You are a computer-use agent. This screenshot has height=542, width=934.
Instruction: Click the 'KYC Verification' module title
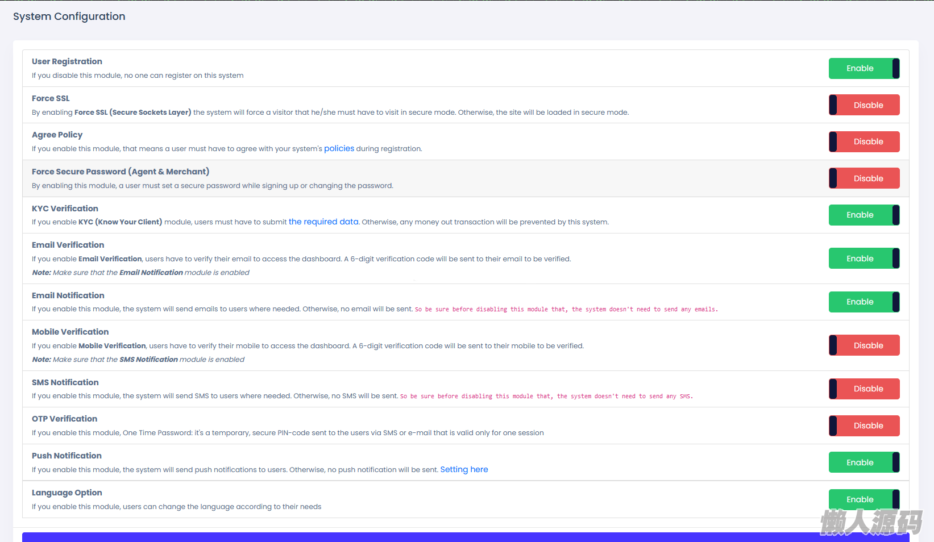(x=65, y=209)
